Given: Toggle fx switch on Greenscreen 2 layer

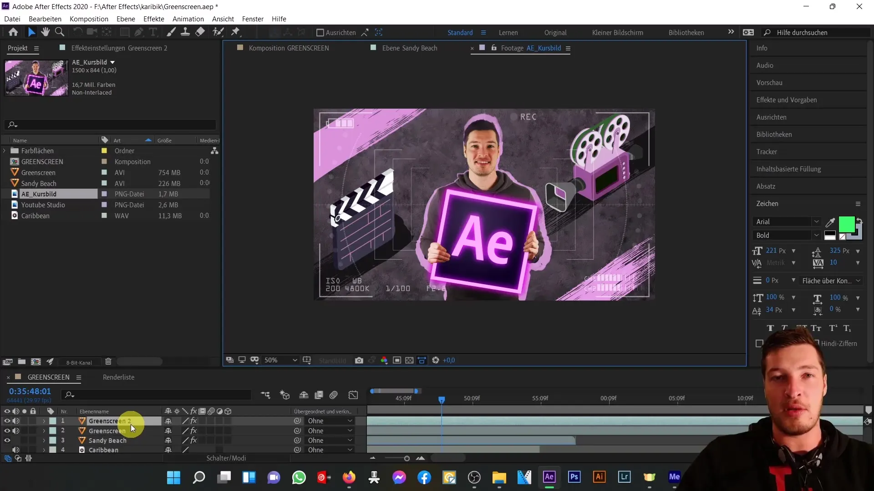Looking at the screenshot, I should [194, 421].
